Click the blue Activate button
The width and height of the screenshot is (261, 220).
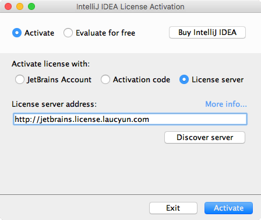[x=228, y=208]
